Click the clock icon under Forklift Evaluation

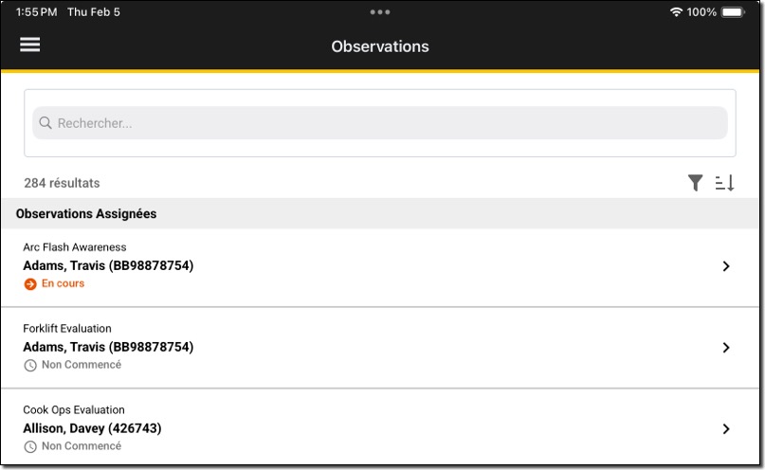(x=30, y=366)
